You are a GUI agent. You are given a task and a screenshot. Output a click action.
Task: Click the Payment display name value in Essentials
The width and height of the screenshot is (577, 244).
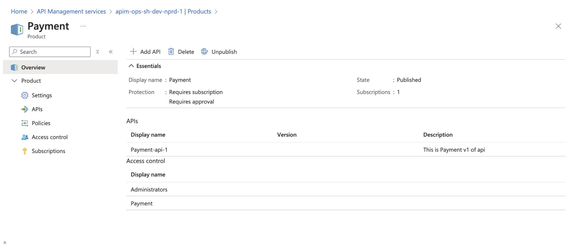coord(180,80)
